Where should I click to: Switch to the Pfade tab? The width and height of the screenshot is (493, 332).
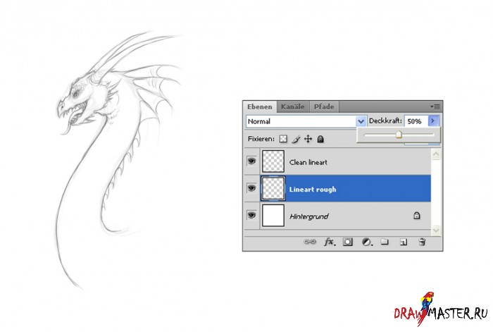tap(324, 106)
